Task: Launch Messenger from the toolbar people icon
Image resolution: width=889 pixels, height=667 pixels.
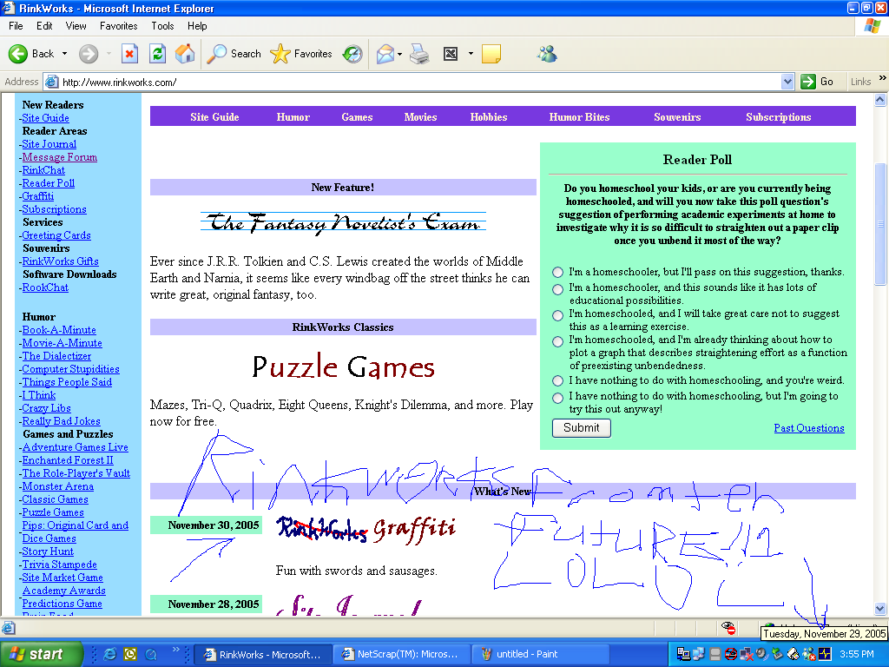Action: point(548,54)
